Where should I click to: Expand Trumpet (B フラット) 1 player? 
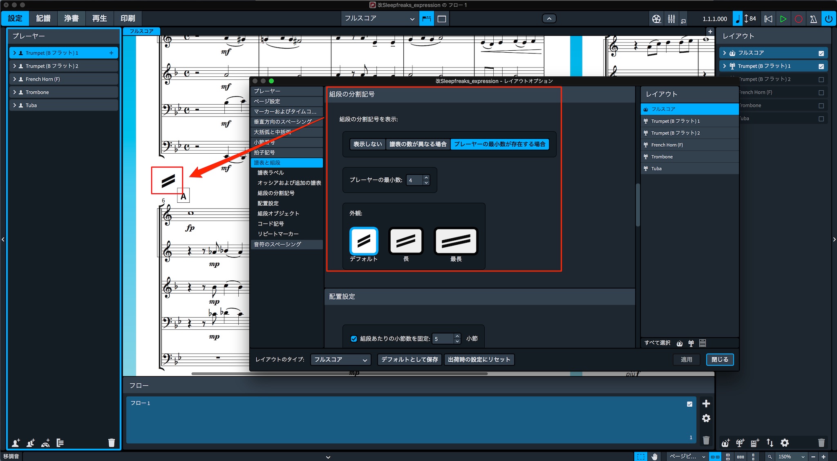15,53
